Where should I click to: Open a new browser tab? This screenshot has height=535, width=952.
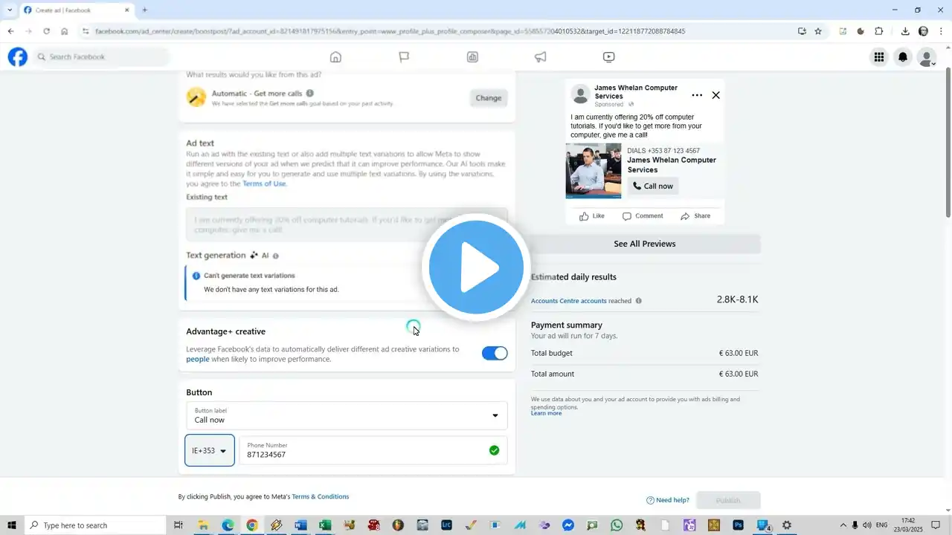pos(144,10)
